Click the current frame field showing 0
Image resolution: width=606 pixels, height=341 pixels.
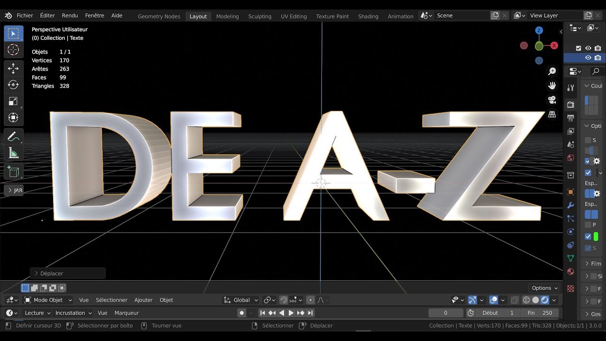(446, 313)
